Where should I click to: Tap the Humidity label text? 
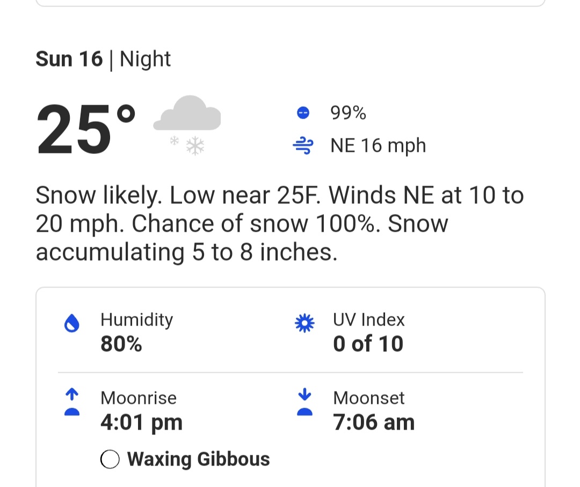pyautogui.click(x=137, y=320)
